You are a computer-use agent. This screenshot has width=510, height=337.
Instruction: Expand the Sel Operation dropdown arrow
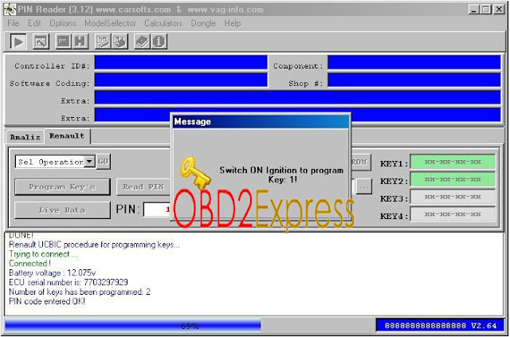(89, 162)
